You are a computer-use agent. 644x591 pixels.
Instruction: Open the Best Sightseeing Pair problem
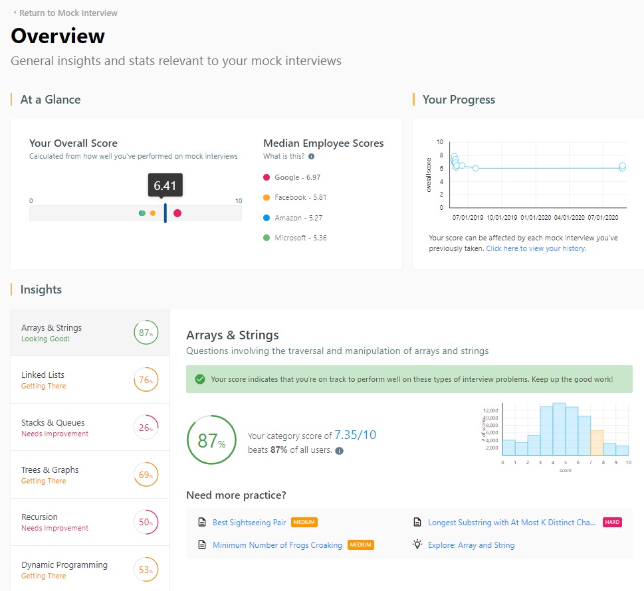point(249,522)
